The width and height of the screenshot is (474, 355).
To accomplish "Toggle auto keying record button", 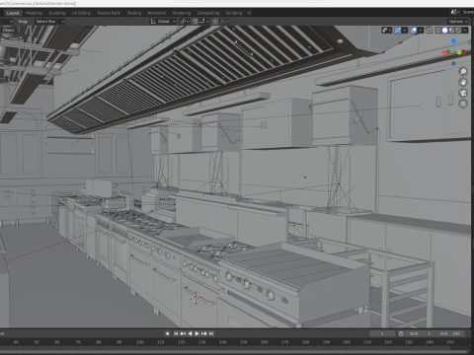I will pyautogui.click(x=168, y=333).
